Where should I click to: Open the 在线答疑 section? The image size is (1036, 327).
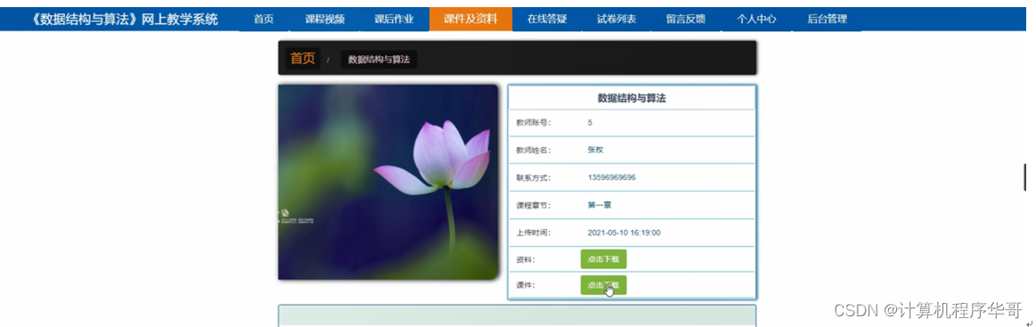pos(547,20)
